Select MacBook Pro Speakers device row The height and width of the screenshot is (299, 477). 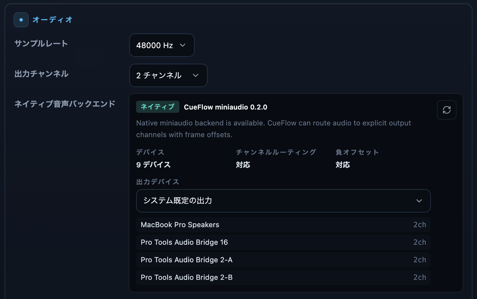coord(283,225)
